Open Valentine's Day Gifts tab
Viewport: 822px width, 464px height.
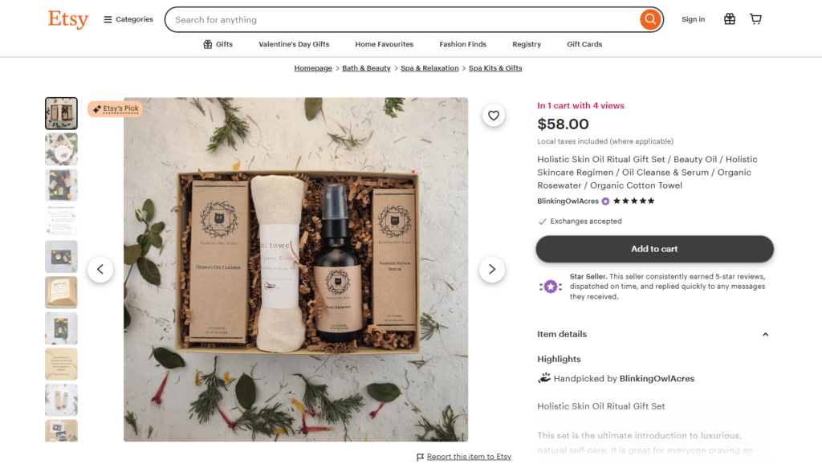(x=294, y=44)
